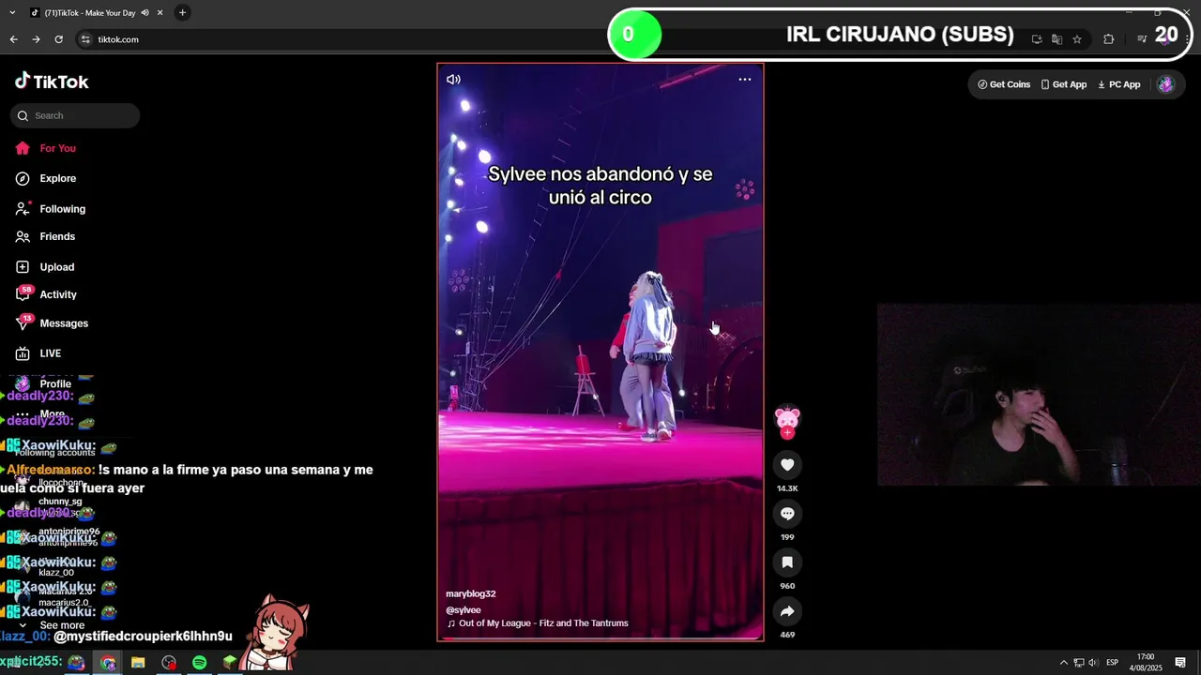The height and width of the screenshot is (675, 1201).
Task: Open Chrome from the taskbar
Action: tap(108, 663)
